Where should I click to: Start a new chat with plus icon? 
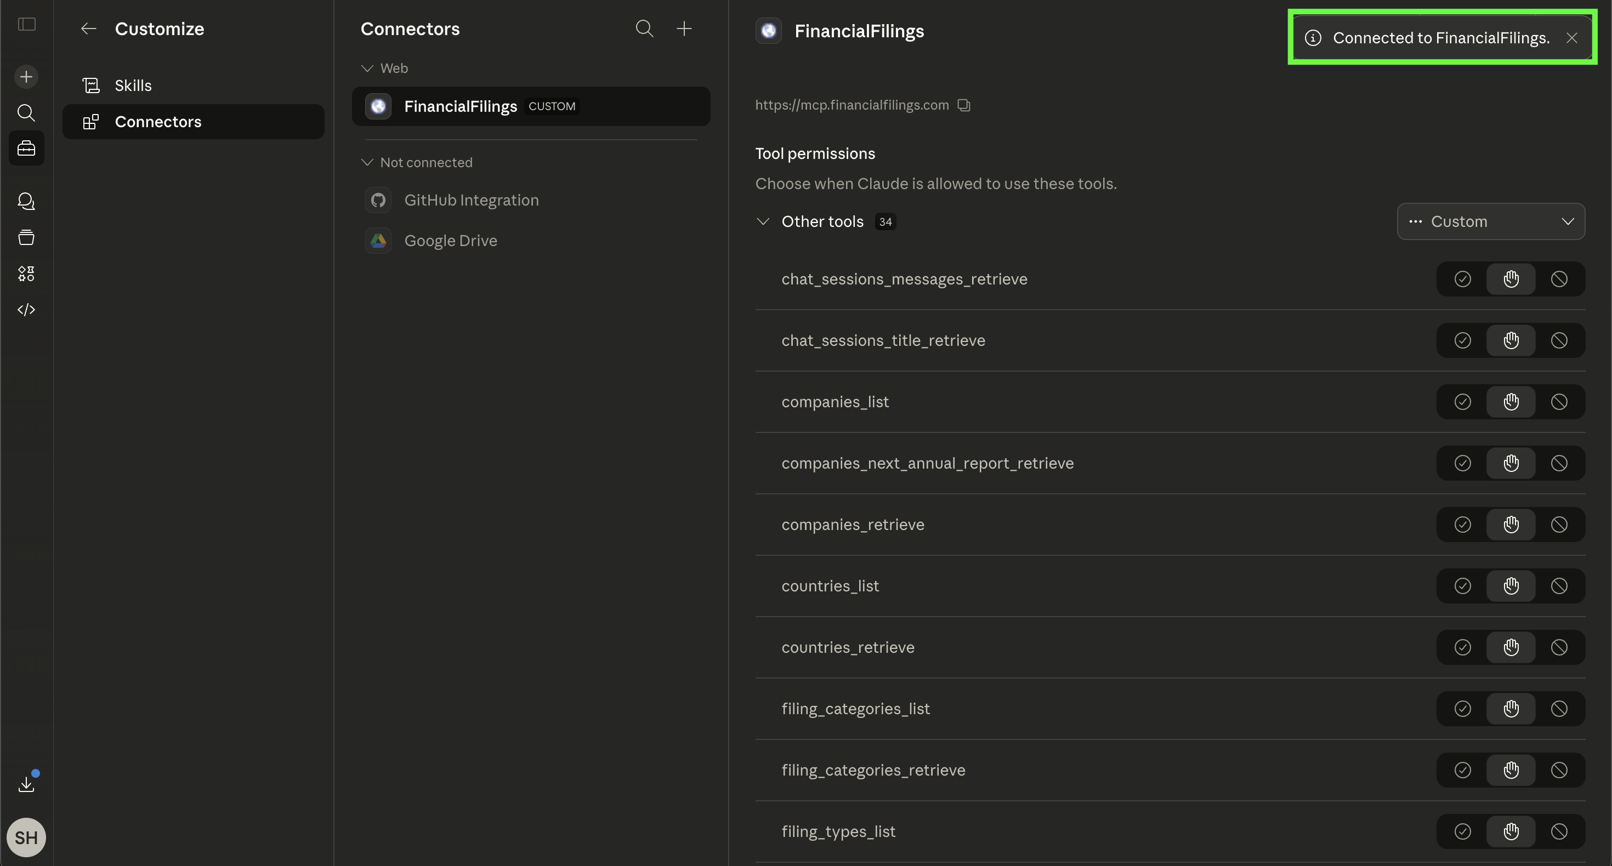(x=26, y=77)
